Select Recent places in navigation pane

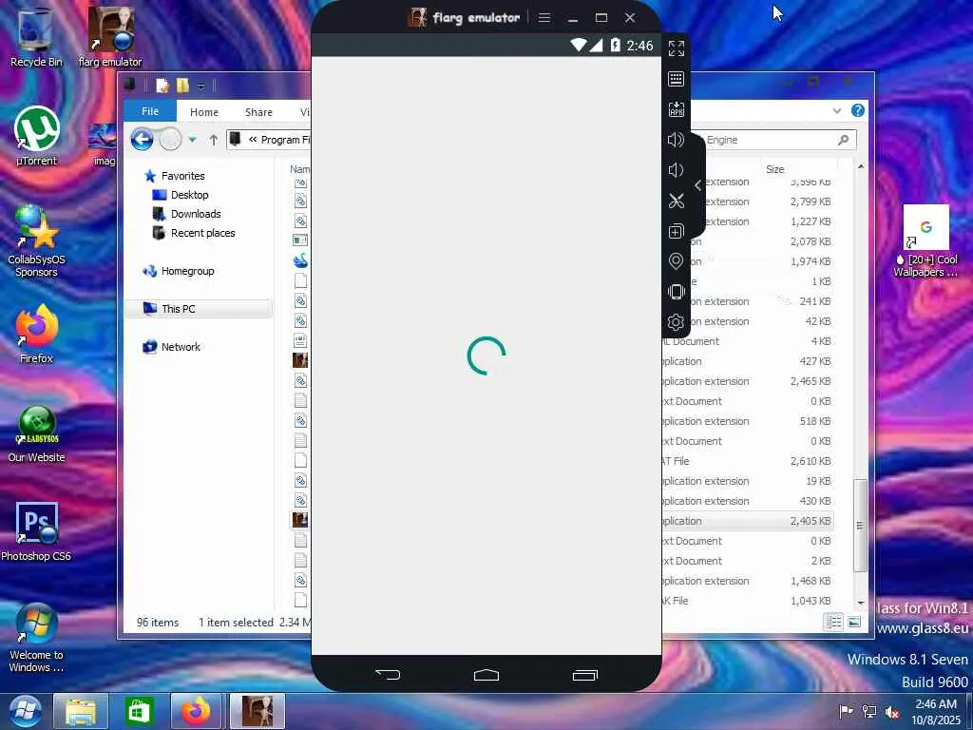202,233
